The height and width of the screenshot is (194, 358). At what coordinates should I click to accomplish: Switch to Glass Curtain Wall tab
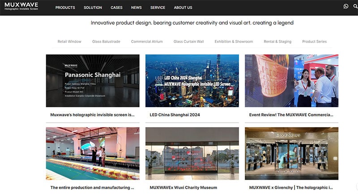(x=188, y=42)
